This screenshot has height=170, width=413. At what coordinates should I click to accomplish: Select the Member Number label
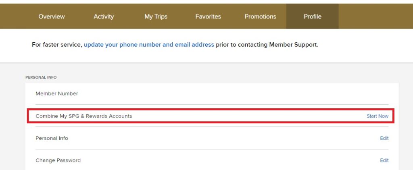[57, 93]
